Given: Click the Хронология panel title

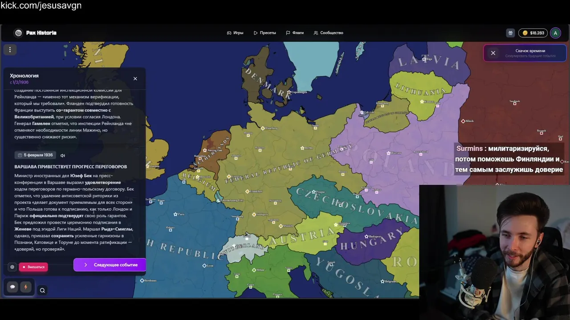Looking at the screenshot, I should coord(24,76).
